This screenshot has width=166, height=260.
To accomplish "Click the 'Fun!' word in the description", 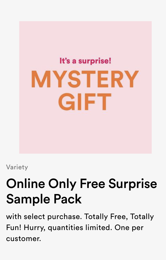I will pos(14,228).
